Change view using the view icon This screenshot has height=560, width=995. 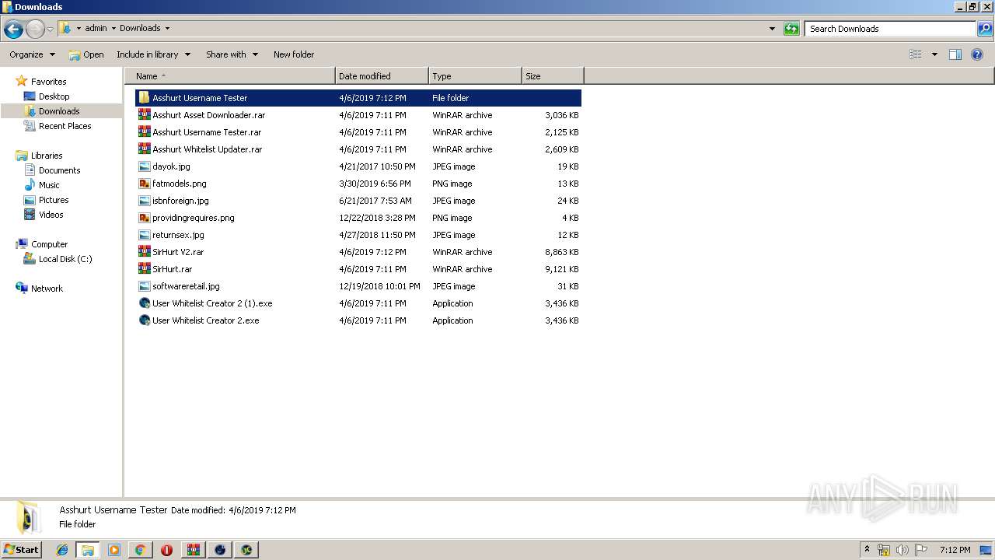point(916,54)
